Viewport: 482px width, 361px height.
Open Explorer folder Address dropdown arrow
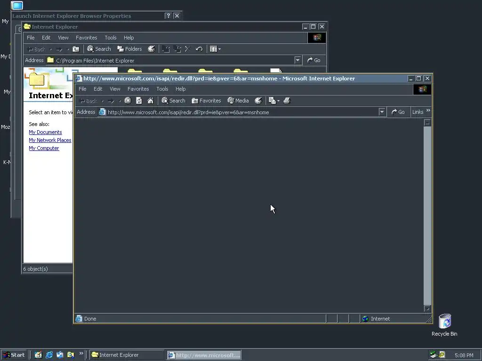pos(297,60)
